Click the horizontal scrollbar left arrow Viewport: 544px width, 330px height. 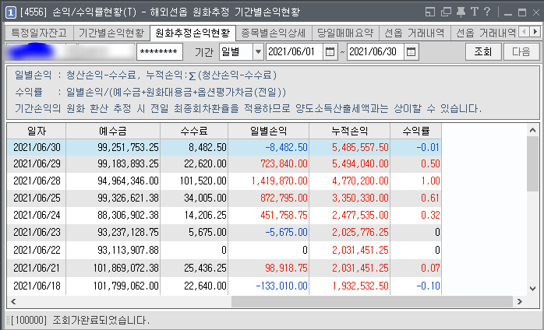pos(13,301)
